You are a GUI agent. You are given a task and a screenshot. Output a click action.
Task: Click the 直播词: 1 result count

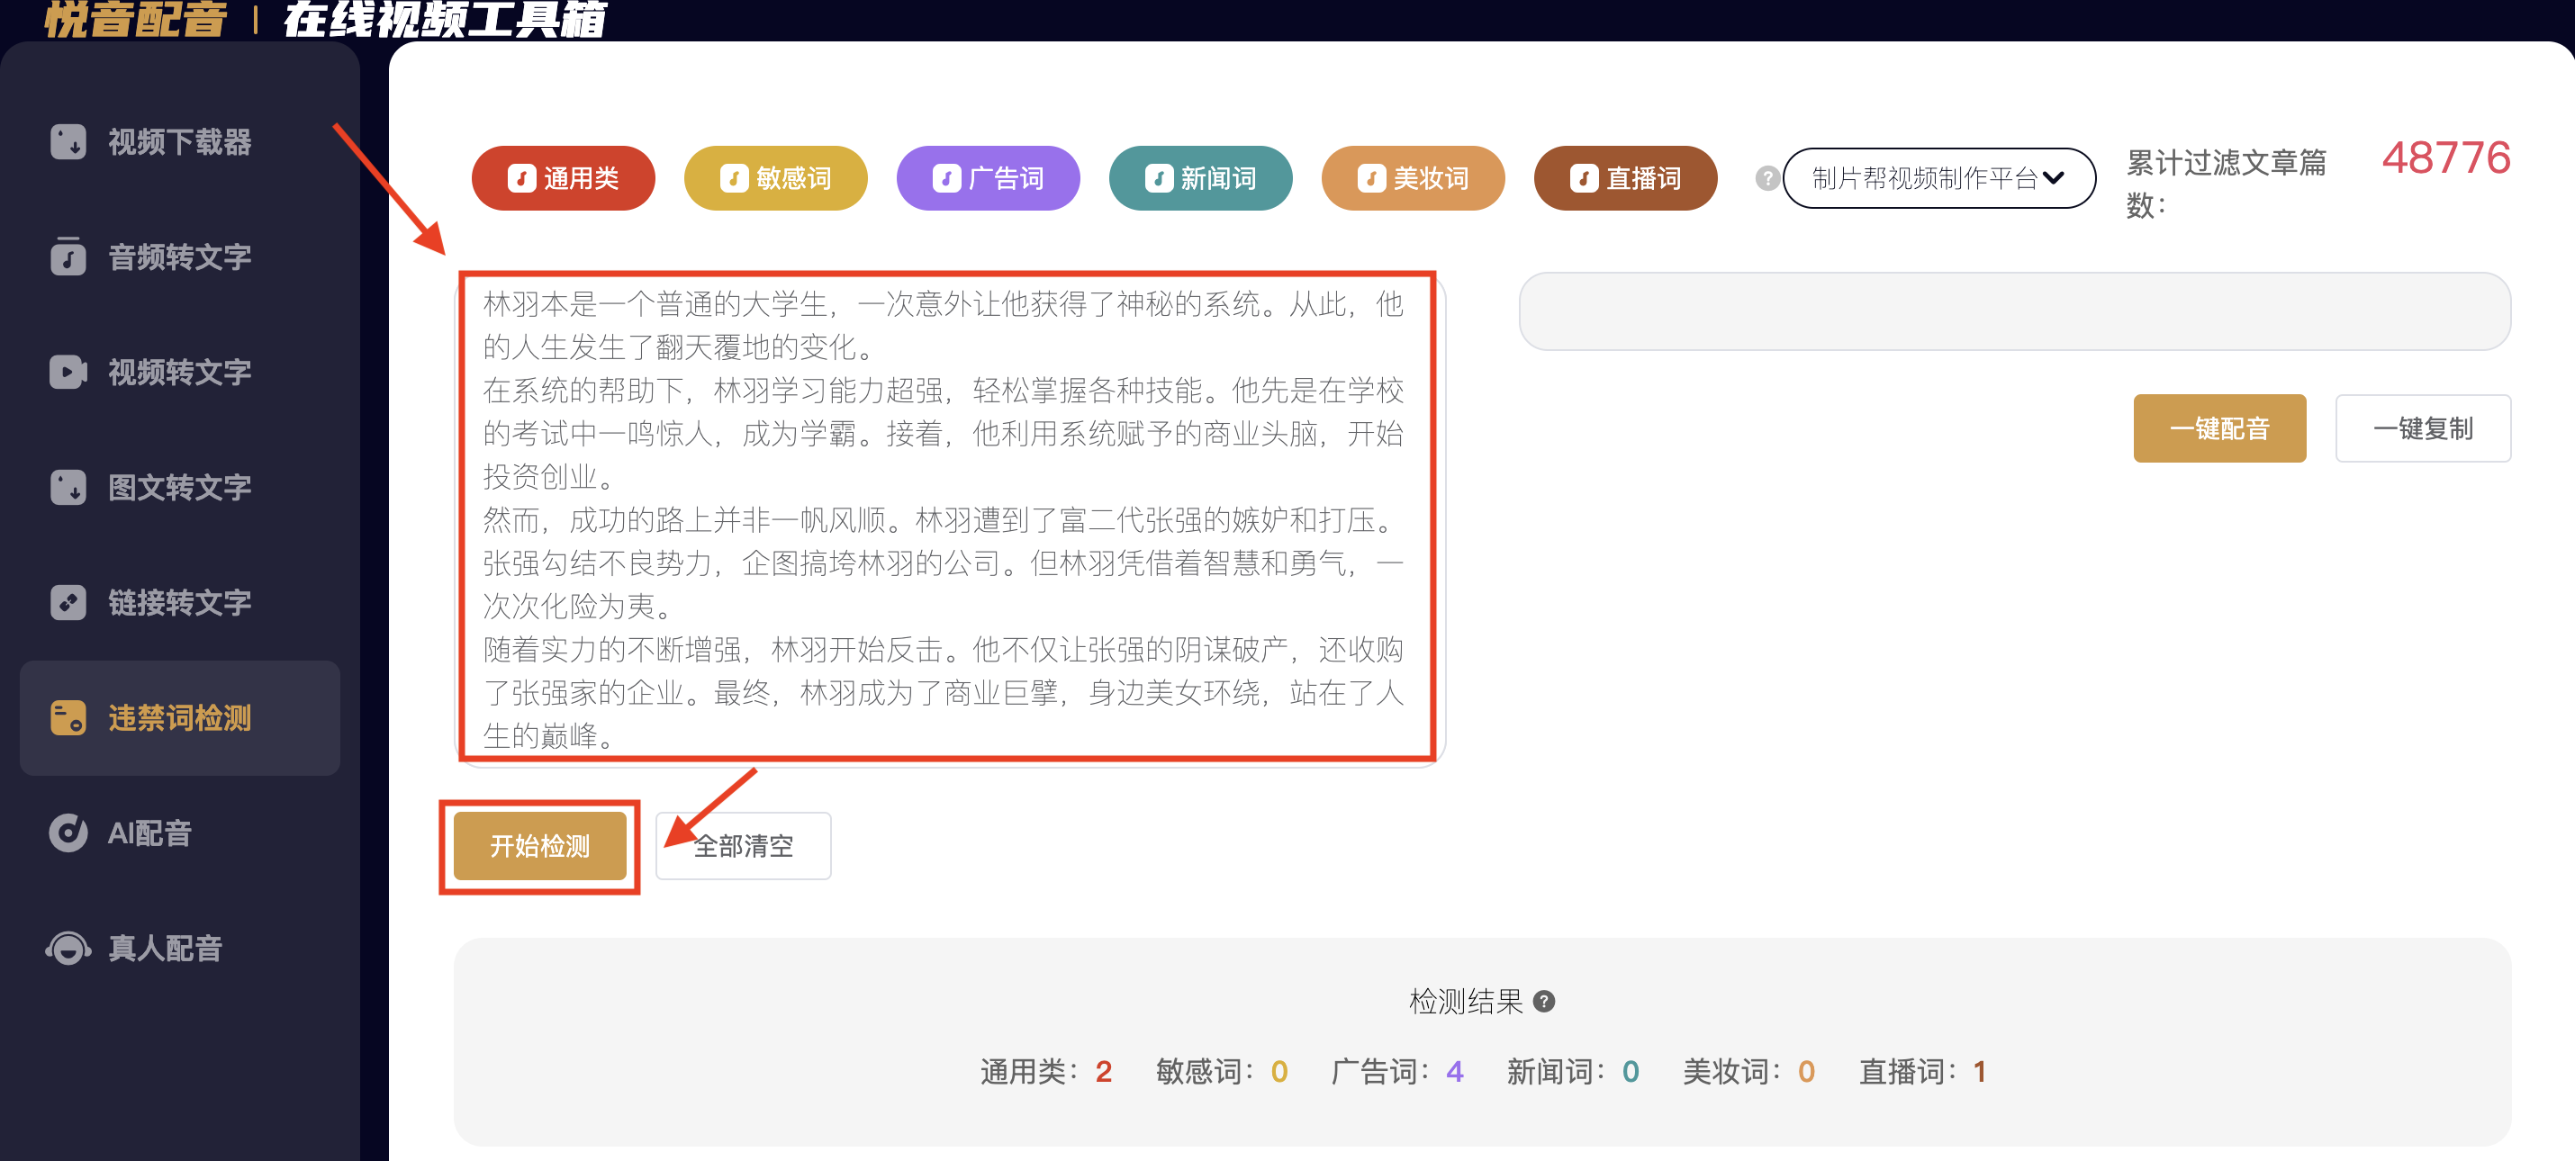(x=1922, y=1071)
